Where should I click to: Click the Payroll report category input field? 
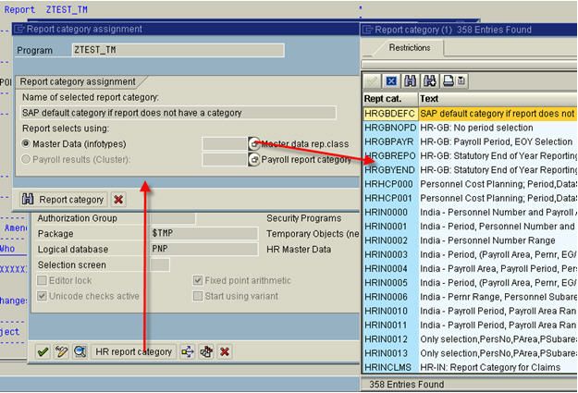click(225, 159)
